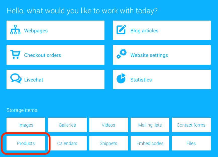Open the Images storage item

[26, 125]
